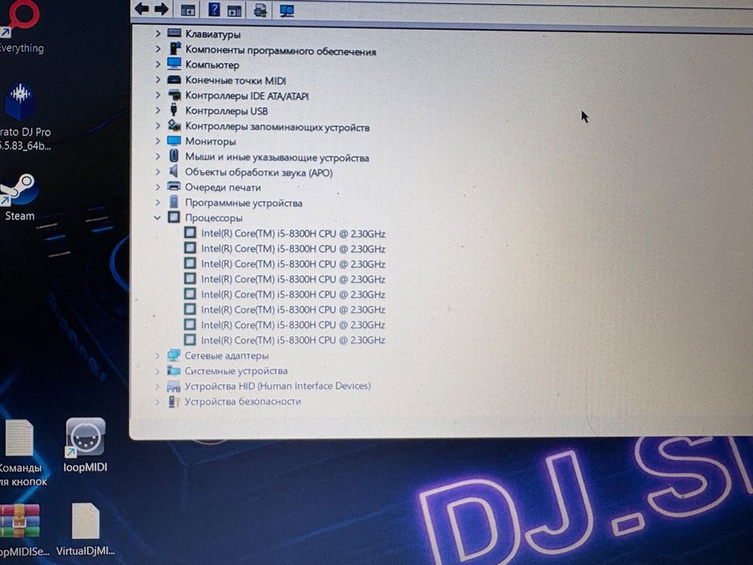Select the Системные устройства label
The image size is (753, 565).
point(236,371)
